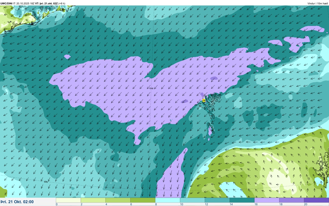Click the 'UWC/DINI' model title text
The image size is (329, 206).
[6, 3]
